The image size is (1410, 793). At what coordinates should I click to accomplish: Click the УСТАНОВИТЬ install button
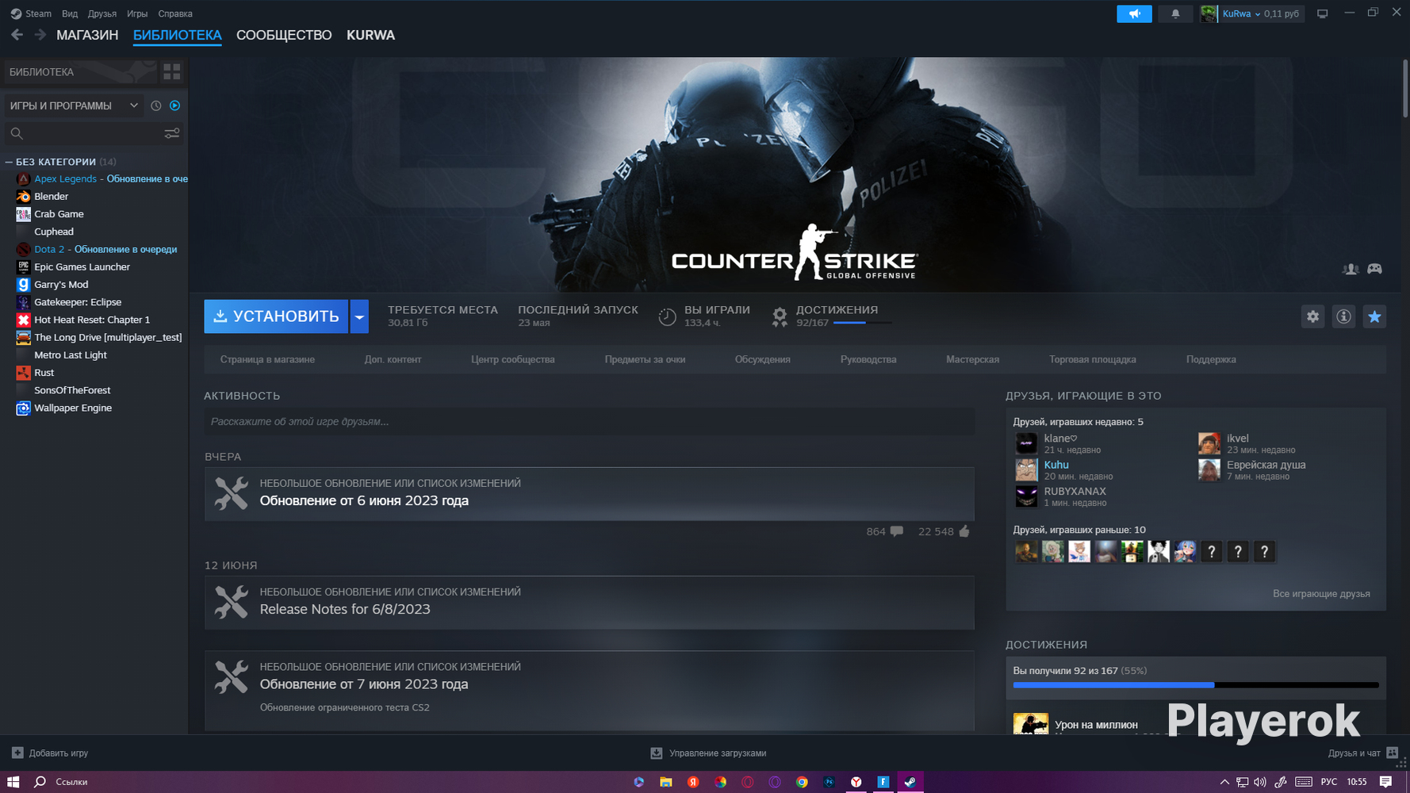[276, 316]
